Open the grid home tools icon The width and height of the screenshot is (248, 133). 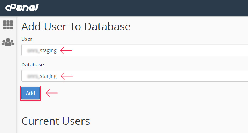(x=8, y=25)
